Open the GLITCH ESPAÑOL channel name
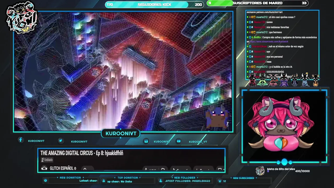 pos(62,168)
